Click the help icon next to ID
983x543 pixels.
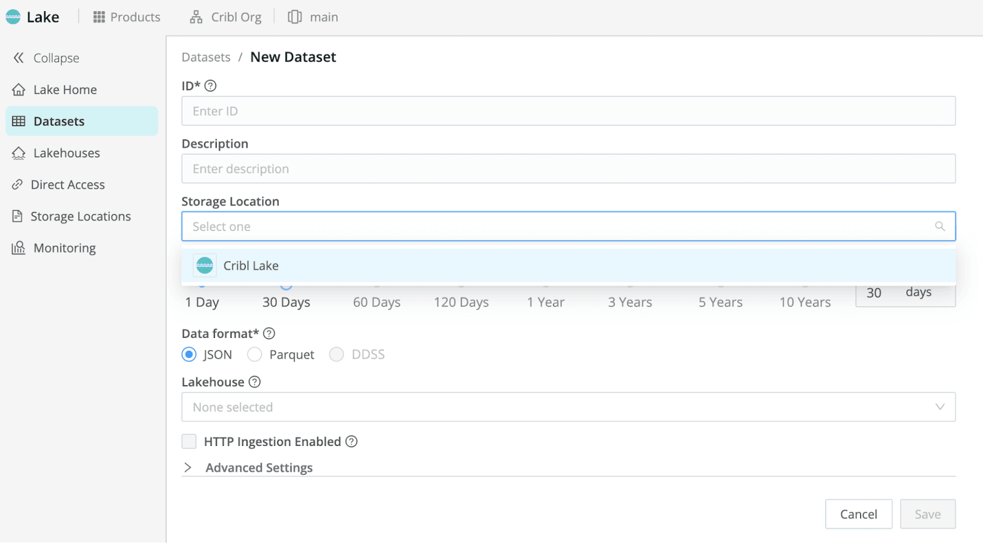pyautogui.click(x=211, y=86)
